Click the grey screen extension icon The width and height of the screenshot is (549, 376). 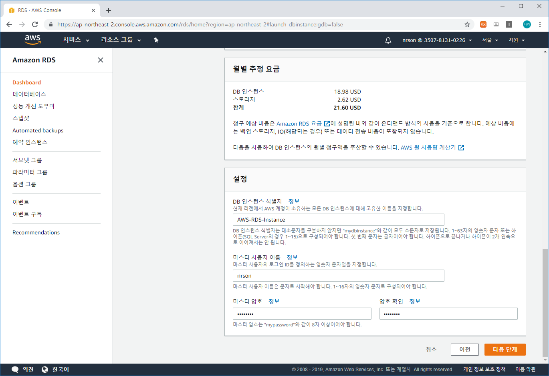(x=496, y=24)
